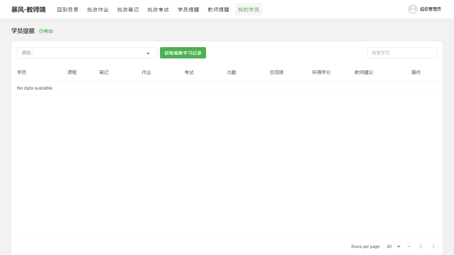Click the previous page chevron arrow
The image size is (454, 255).
[x=421, y=246]
